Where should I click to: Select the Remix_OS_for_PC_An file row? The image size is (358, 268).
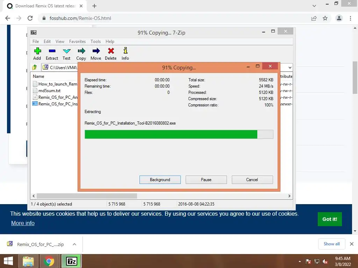point(55,97)
